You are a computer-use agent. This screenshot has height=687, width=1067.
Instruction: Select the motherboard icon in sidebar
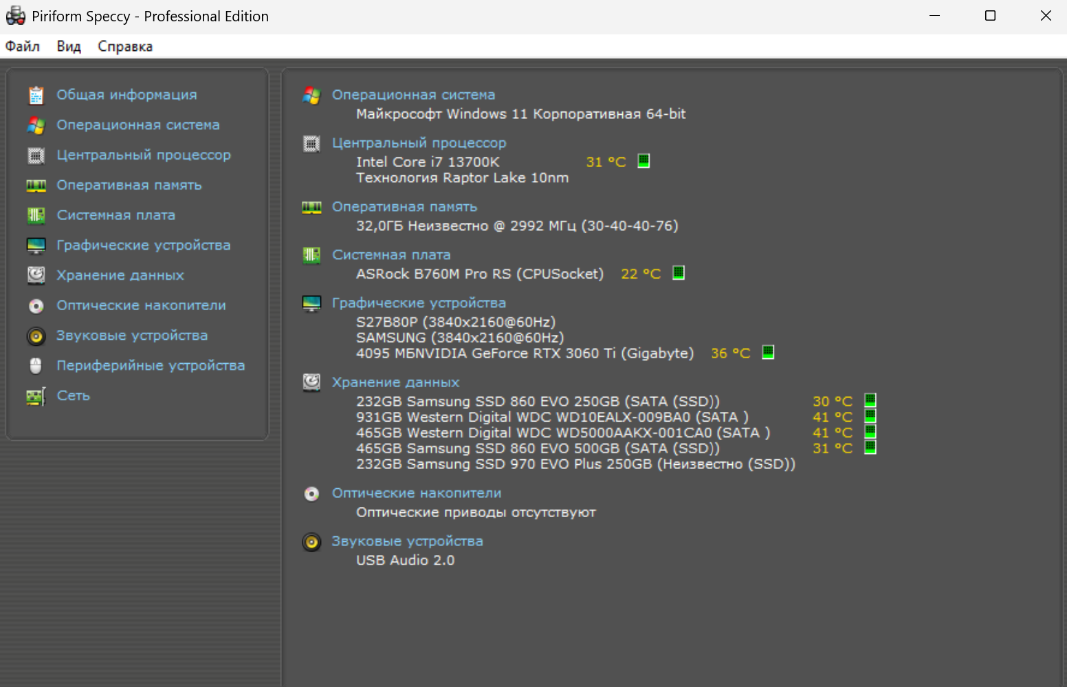(x=36, y=216)
